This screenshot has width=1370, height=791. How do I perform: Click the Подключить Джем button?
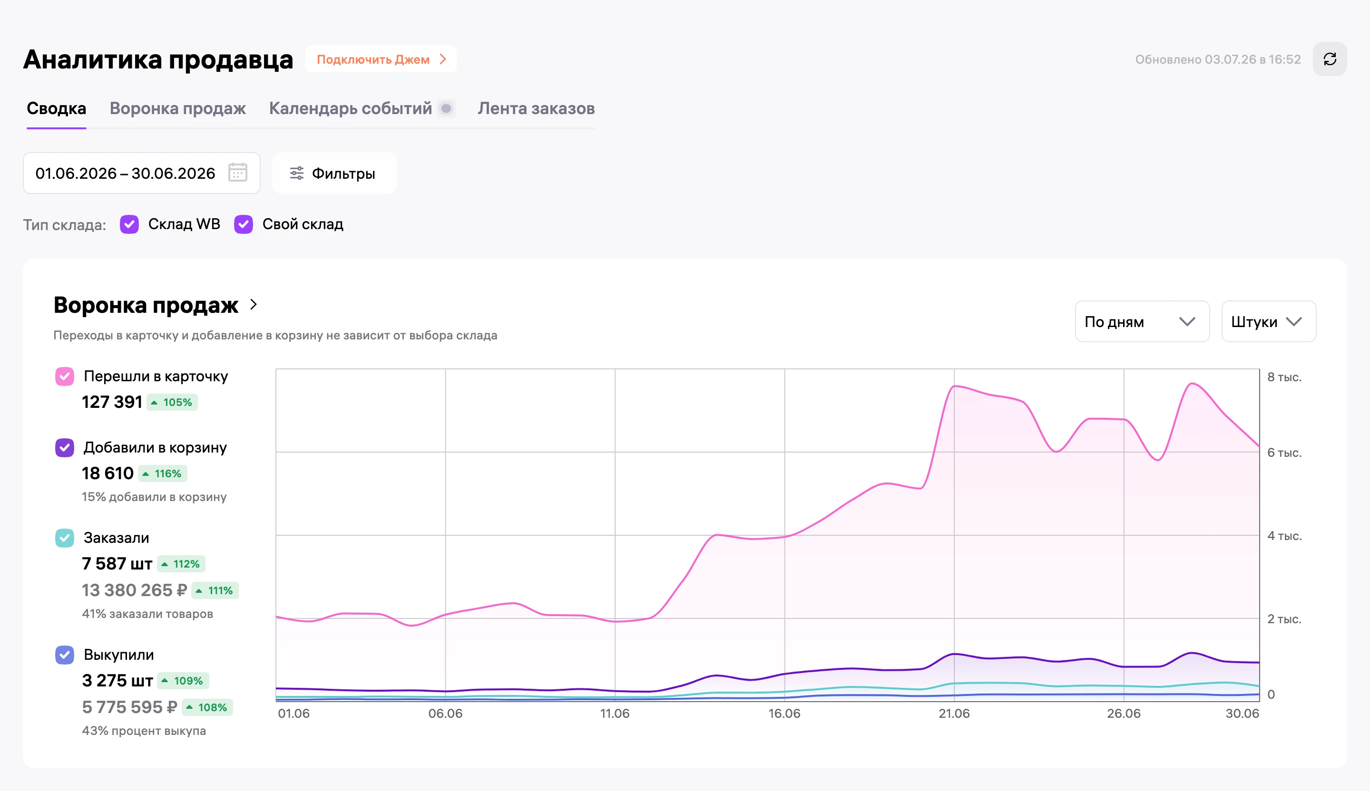tap(381, 59)
